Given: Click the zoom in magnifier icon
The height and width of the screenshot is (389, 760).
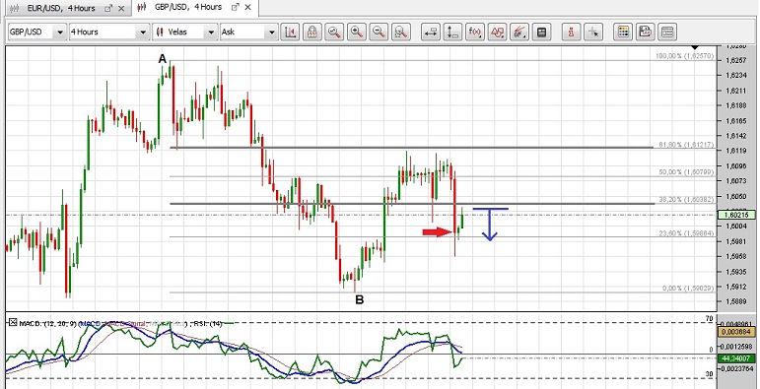Looking at the screenshot, I should pos(357,32).
